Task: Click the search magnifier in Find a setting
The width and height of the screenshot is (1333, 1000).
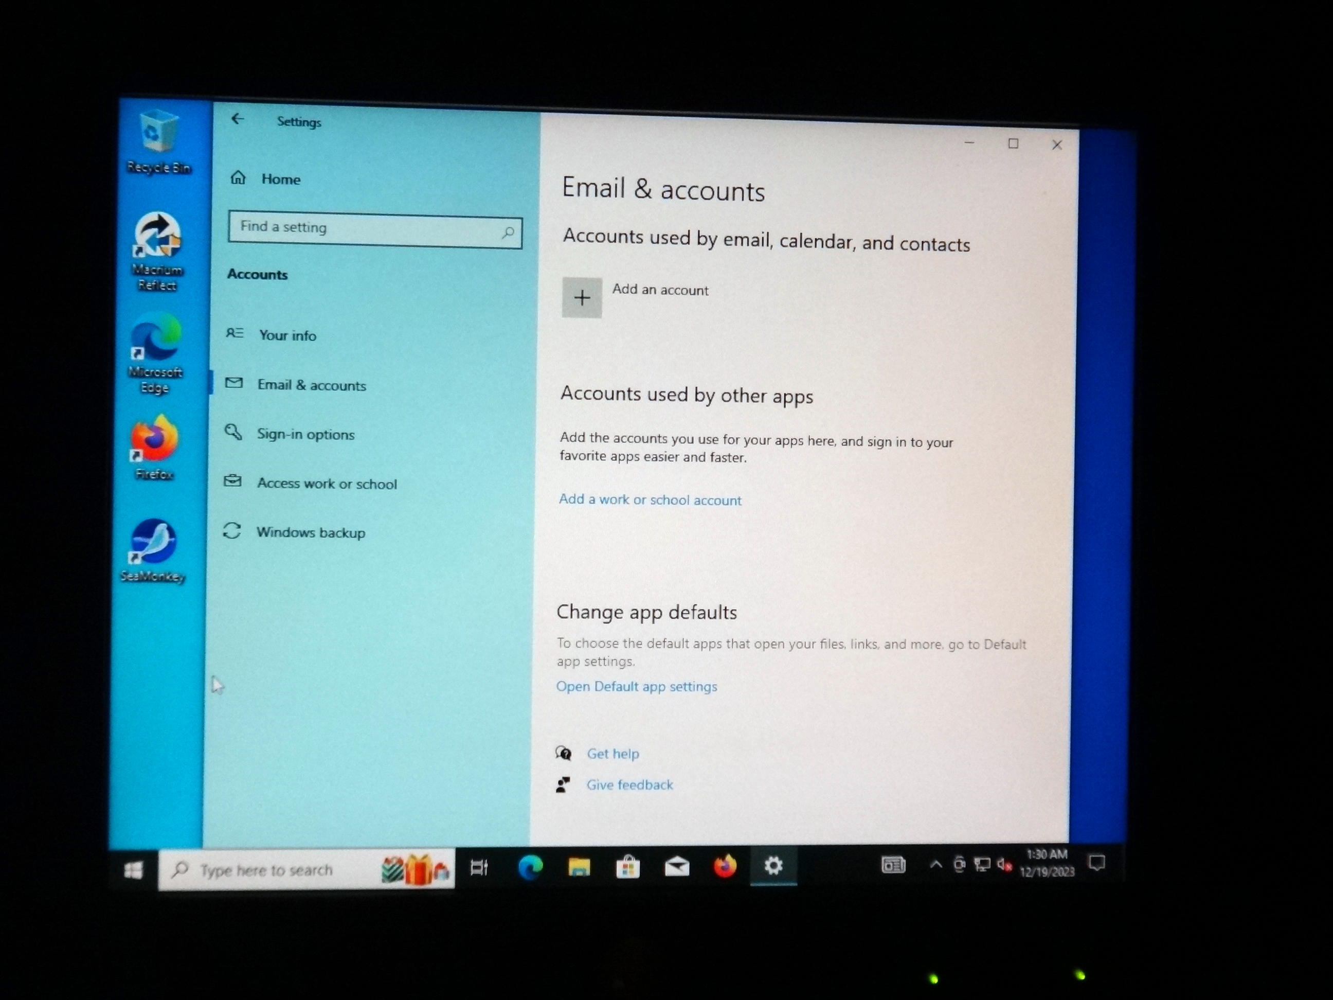Action: point(508,232)
